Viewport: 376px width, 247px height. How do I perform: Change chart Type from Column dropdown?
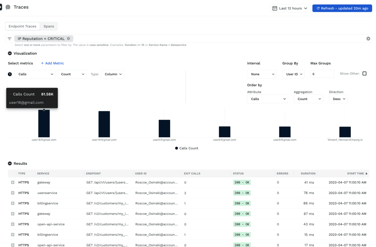tap(112, 74)
